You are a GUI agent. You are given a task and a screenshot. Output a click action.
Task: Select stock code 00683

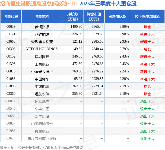[x=11, y=116]
